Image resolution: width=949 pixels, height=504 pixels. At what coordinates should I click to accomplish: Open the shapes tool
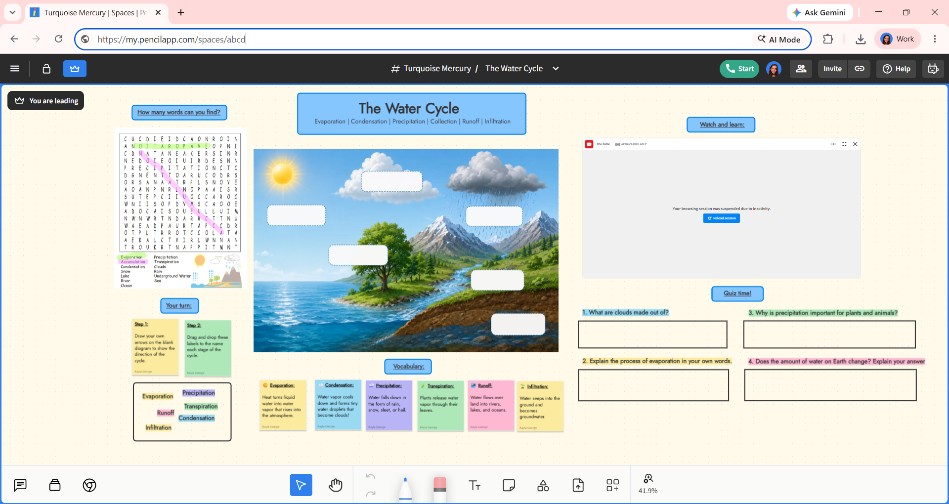pyautogui.click(x=543, y=485)
